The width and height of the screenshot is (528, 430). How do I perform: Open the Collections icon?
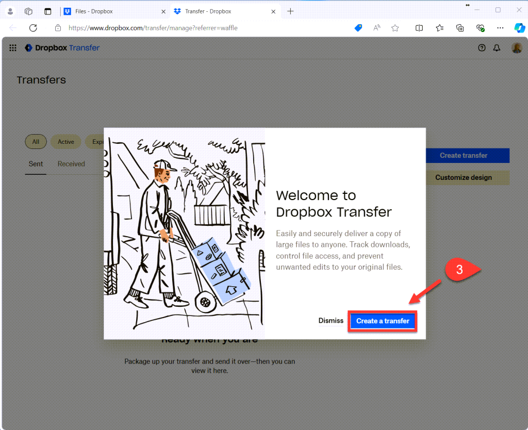pyautogui.click(x=460, y=28)
